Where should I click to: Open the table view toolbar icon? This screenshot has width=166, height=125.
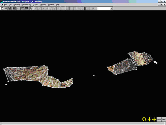point(26,8)
